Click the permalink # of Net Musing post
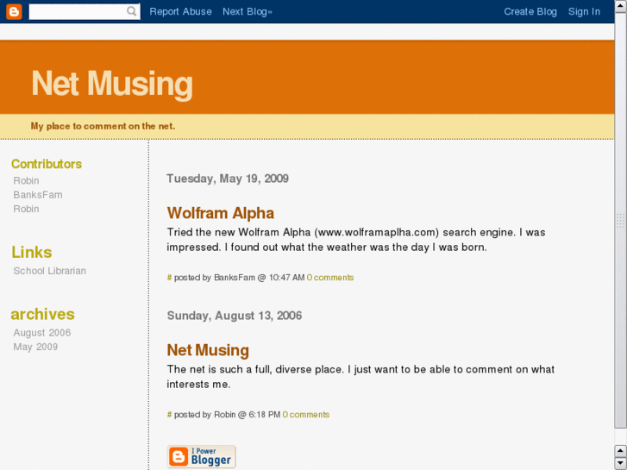The image size is (627, 470). (x=169, y=415)
